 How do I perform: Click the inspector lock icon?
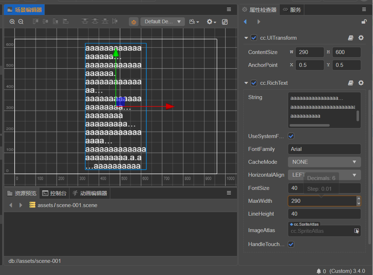(364, 22)
